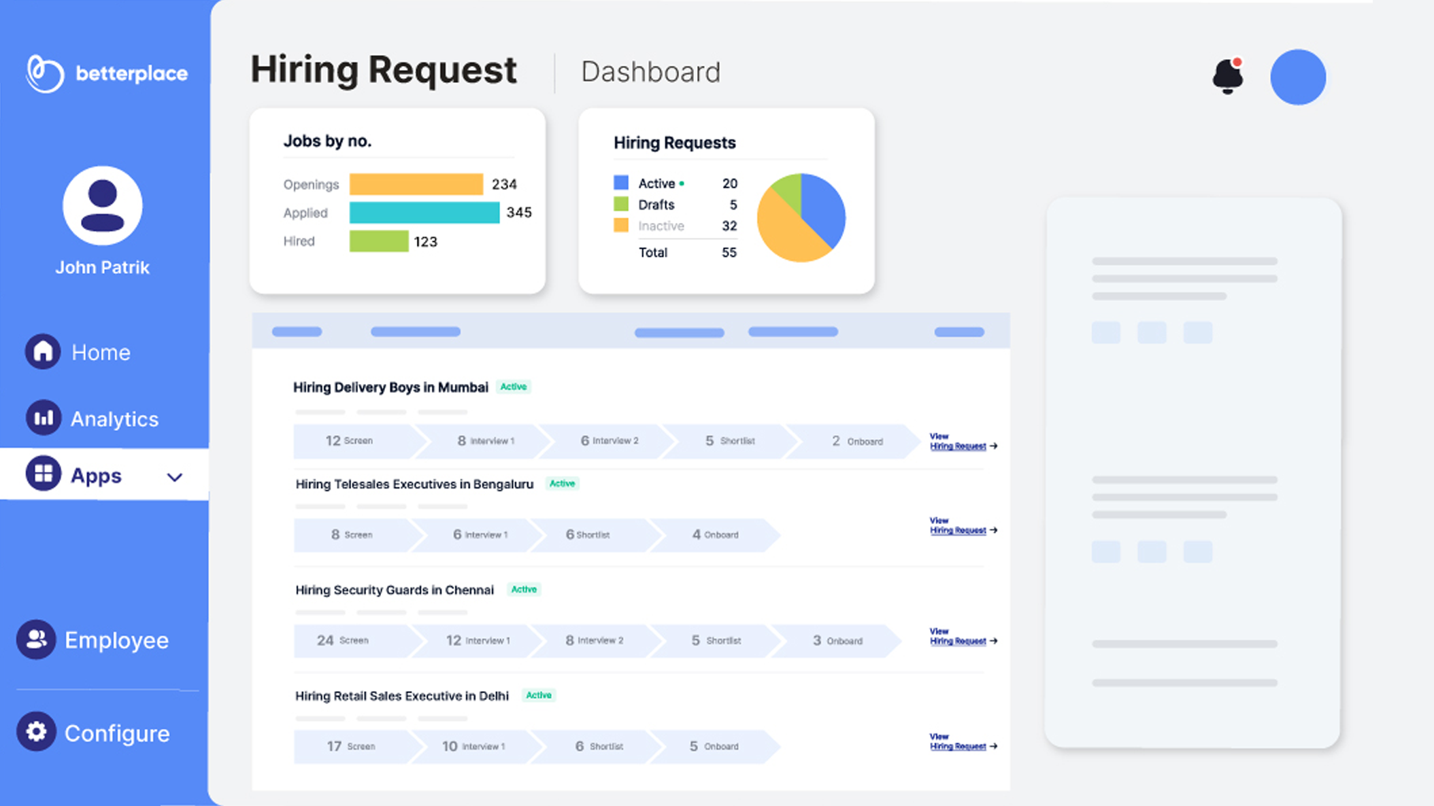Click John Patrik's profile picture
The height and width of the screenshot is (806, 1434).
tap(103, 205)
